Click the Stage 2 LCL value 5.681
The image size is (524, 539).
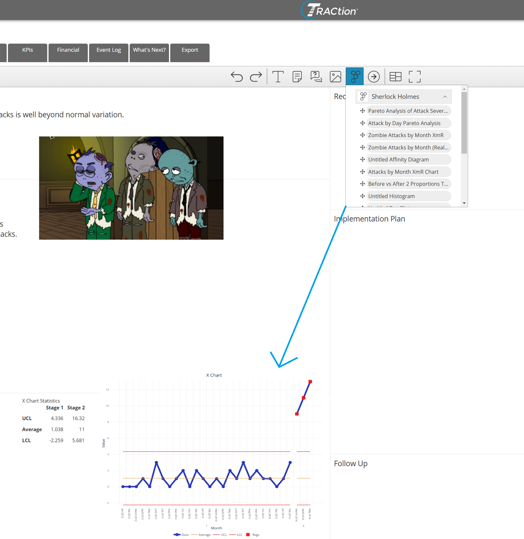[x=78, y=440]
